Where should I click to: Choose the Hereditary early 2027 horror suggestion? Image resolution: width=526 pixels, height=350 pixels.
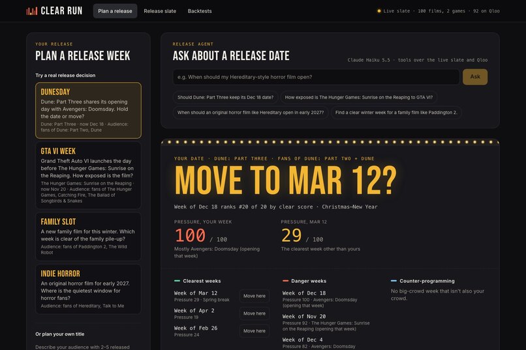pos(251,113)
